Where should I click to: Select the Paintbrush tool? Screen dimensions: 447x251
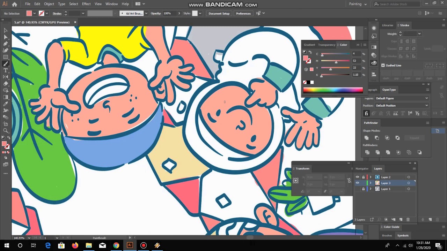[x=6, y=64]
